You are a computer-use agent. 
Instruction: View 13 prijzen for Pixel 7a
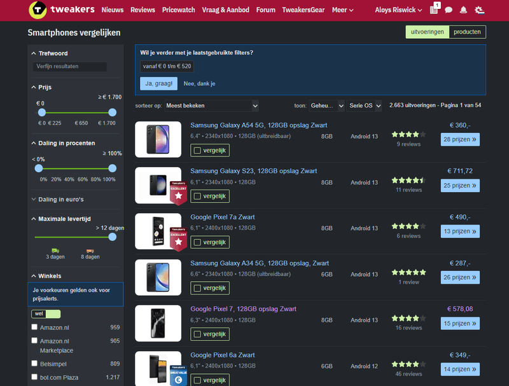(460, 231)
